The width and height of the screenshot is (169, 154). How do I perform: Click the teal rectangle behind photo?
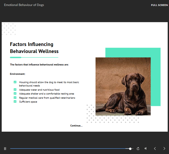click(156, 78)
